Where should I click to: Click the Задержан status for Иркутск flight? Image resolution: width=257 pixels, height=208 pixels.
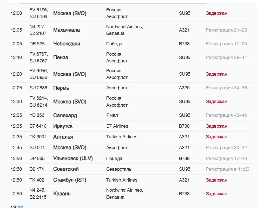pos(216,126)
